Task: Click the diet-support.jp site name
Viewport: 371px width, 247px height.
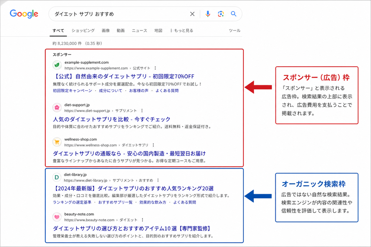Action: click(77, 105)
